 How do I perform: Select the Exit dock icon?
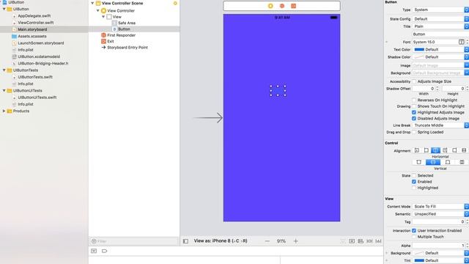pos(293,6)
